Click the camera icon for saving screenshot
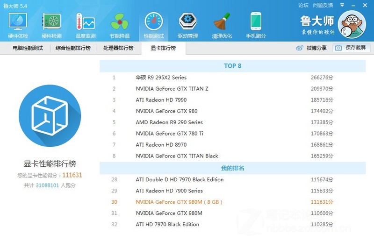Viewport: 374px width, 249px height. (x=338, y=48)
